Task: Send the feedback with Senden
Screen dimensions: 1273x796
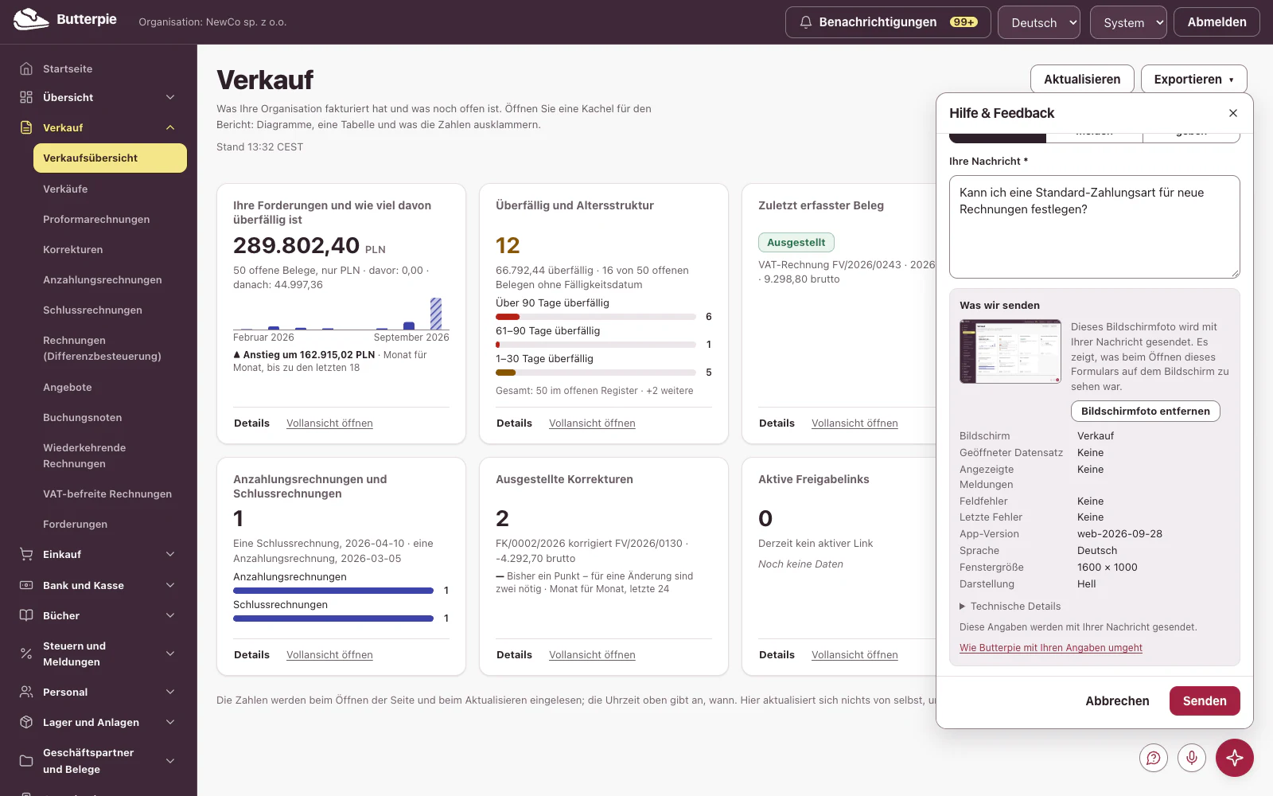Action: pyautogui.click(x=1205, y=700)
